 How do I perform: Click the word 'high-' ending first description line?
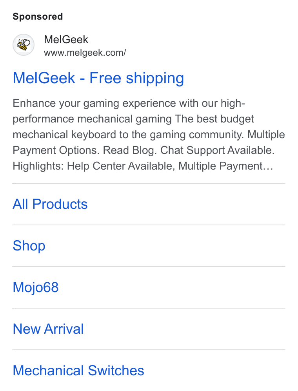tap(233, 103)
